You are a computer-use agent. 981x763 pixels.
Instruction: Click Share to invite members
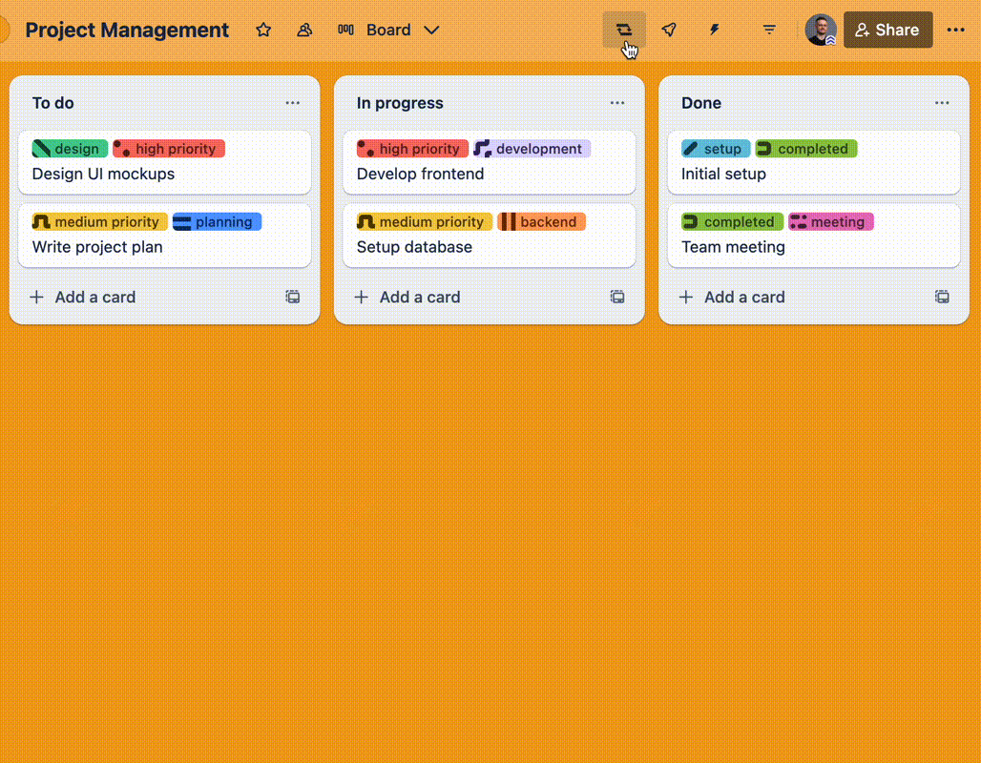pos(887,30)
